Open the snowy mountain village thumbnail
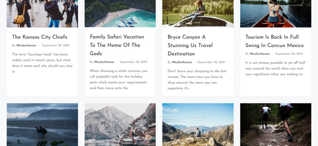Viewport: 318px width, 146px height. 120,124
